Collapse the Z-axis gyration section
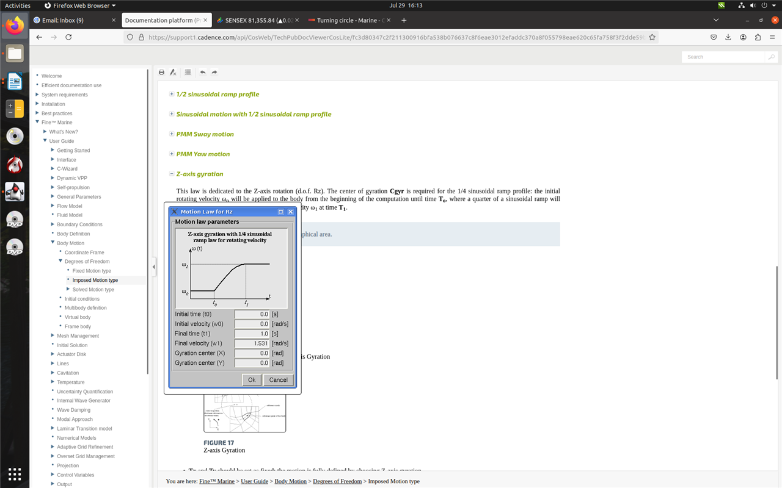 click(x=172, y=174)
